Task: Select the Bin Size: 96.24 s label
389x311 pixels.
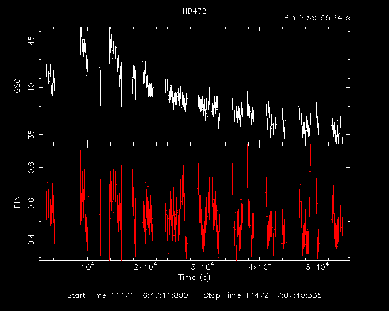Action: pos(317,18)
